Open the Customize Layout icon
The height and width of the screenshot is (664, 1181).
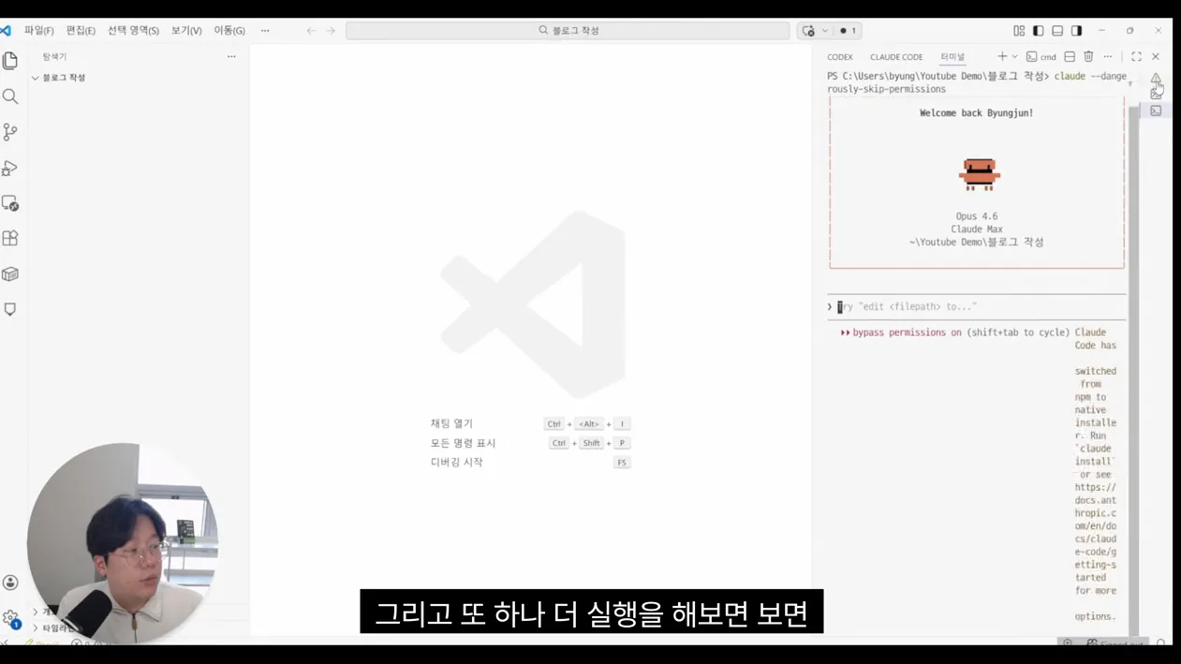click(1019, 31)
